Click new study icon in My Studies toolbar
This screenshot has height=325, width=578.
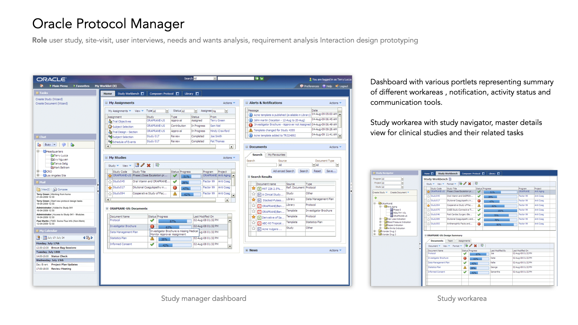pos(137,165)
